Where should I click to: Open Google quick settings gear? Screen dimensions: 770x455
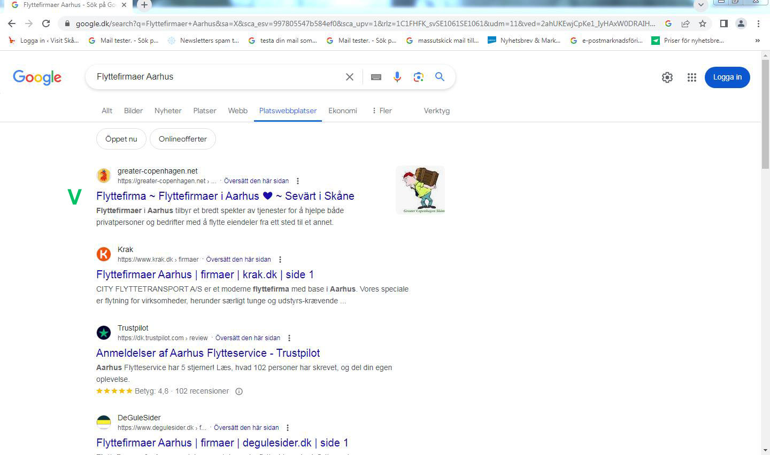coord(667,77)
